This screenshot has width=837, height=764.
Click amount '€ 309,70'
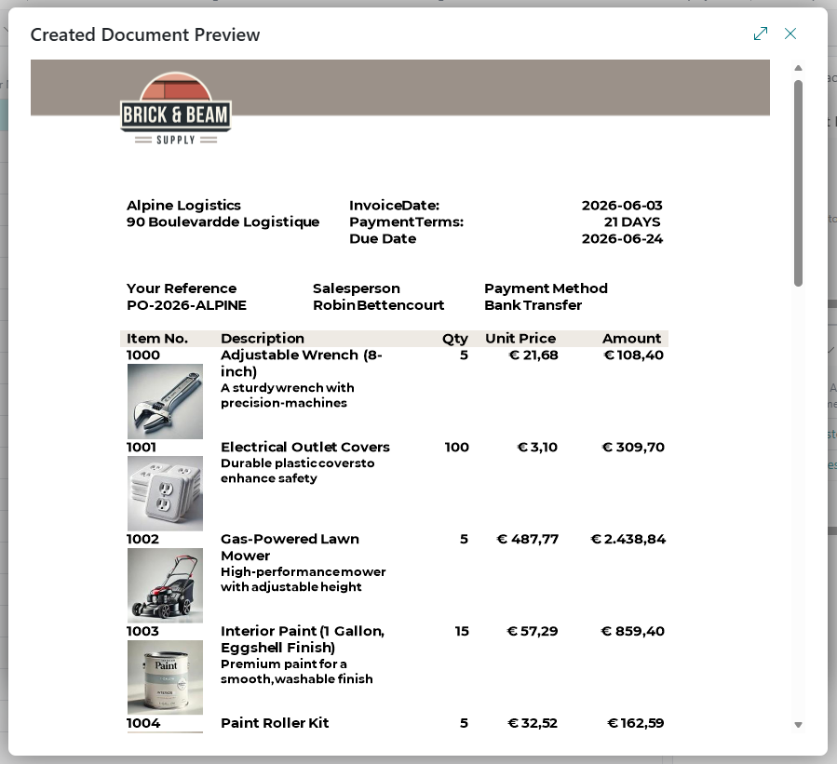click(633, 447)
